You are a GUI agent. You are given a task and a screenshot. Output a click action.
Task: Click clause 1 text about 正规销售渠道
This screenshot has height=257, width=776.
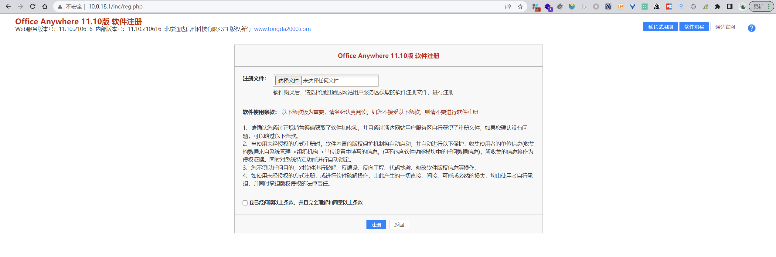[385, 132]
